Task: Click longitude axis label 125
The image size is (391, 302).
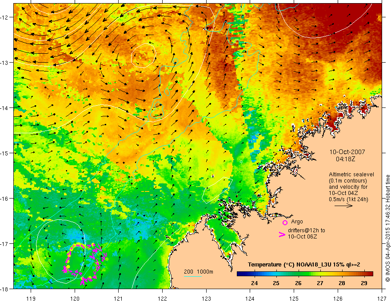Action: tap(294, 298)
